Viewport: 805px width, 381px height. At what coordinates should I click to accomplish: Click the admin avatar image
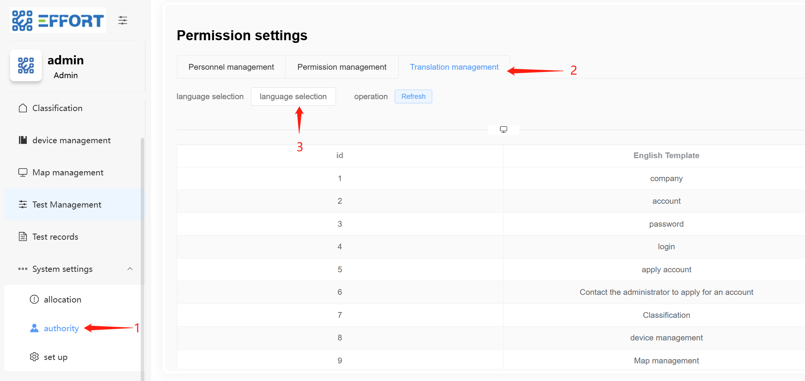point(26,65)
